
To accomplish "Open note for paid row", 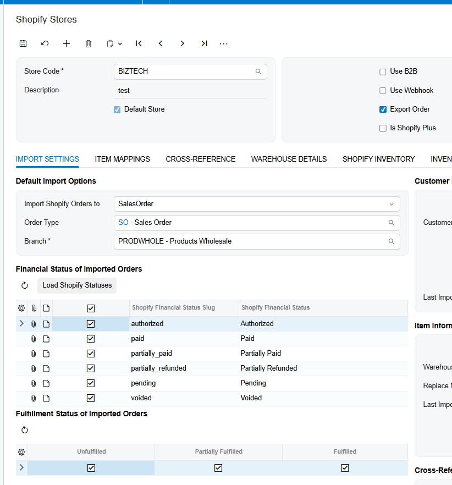I will pyautogui.click(x=46, y=339).
